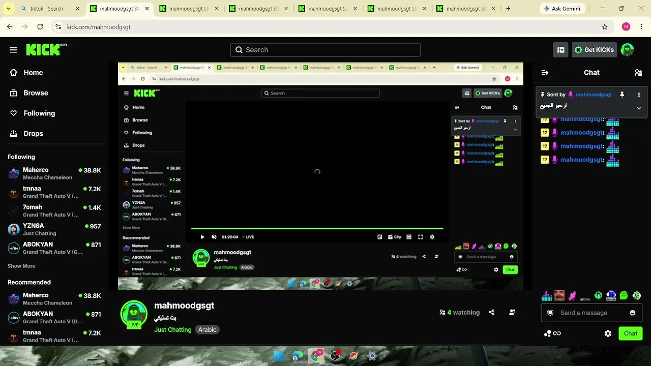Toggle the sidebar with the hamburger menu icon

click(14, 50)
